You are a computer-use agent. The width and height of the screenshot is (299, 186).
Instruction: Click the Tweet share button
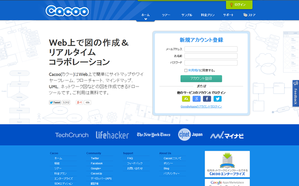click(55, 102)
